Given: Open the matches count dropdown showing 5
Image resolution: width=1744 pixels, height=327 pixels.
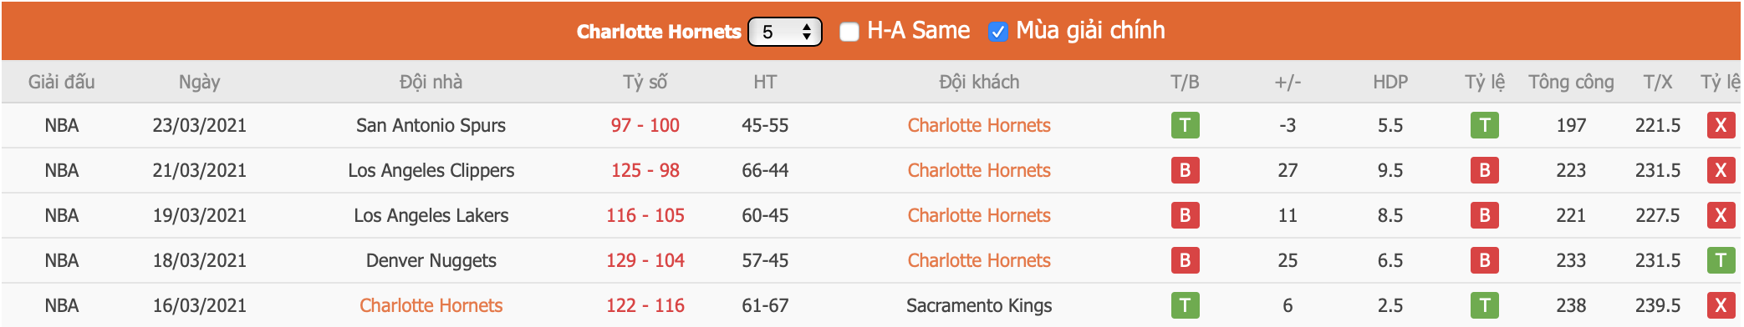Looking at the screenshot, I should tap(784, 32).
